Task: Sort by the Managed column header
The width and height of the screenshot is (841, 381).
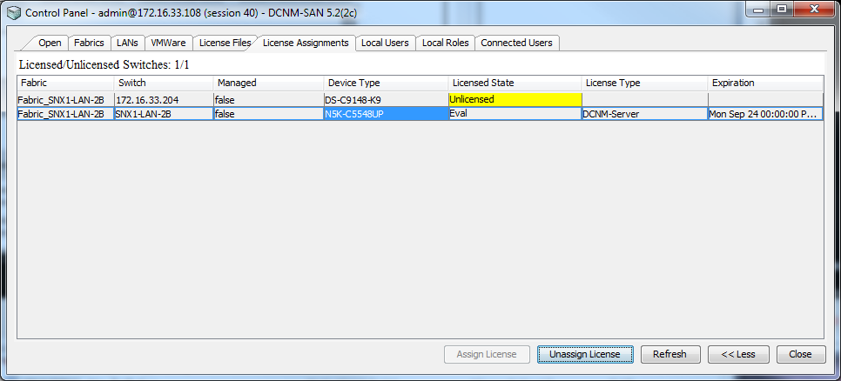Action: pyautogui.click(x=268, y=83)
